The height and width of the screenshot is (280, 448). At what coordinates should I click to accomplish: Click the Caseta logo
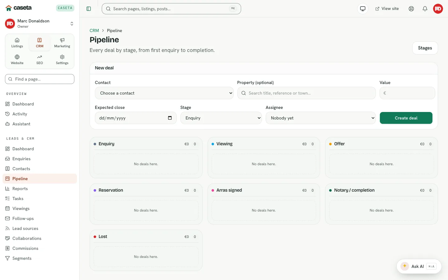coord(19,8)
